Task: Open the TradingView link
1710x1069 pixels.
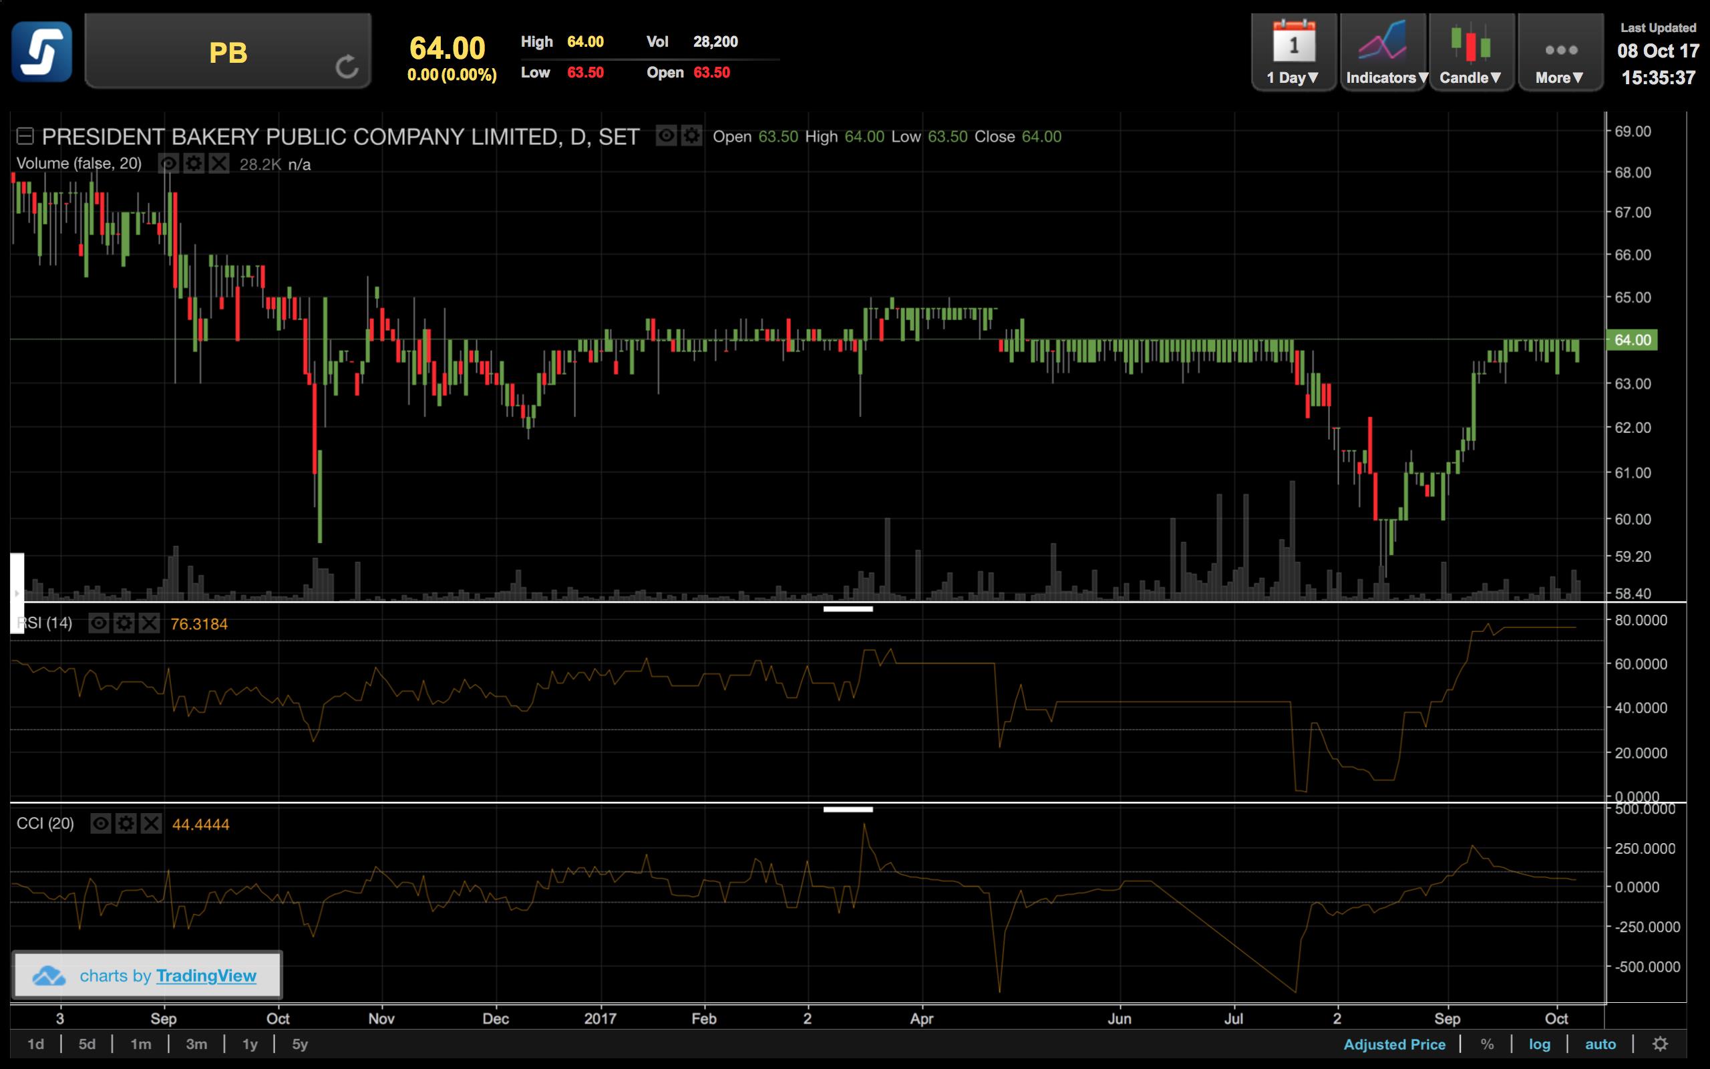Action: coord(206,975)
